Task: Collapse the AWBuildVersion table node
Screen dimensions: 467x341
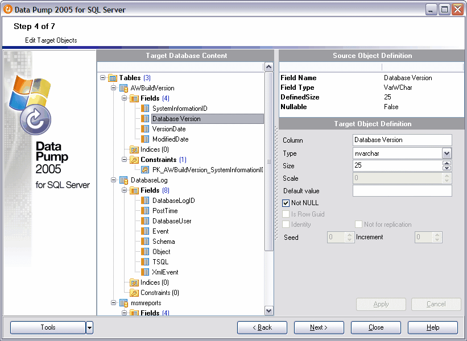Action: 113,88
